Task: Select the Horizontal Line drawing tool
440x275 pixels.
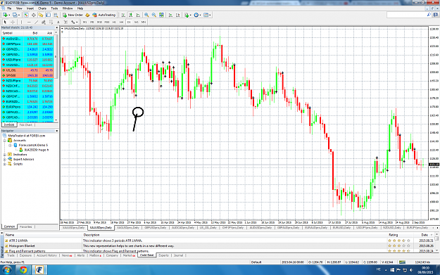Action: 29,22
